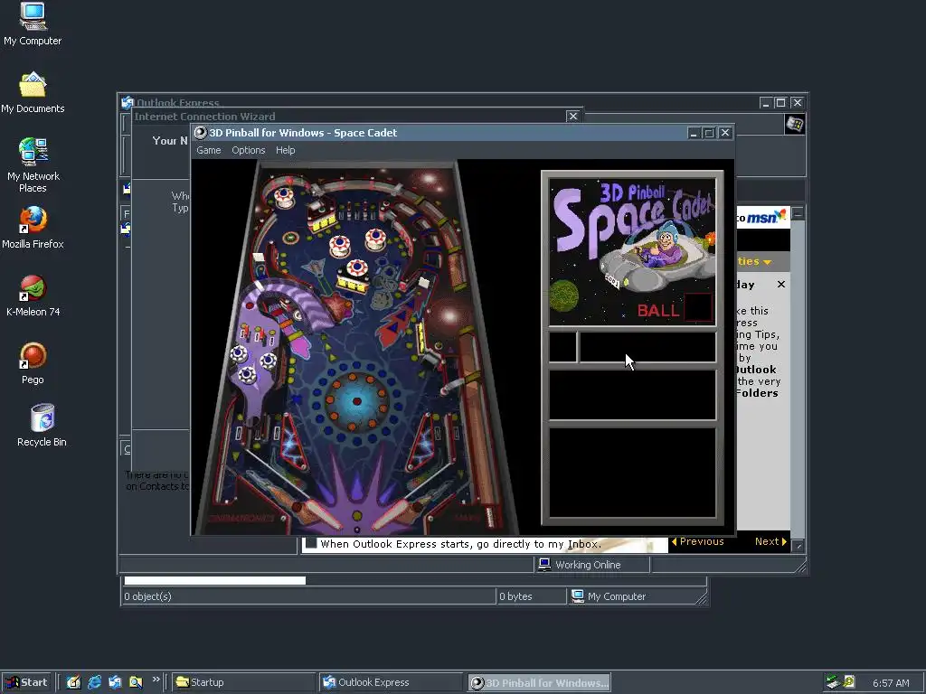The image size is (926, 694).
Task: Click the 6:57 AM clock
Action: [891, 683]
